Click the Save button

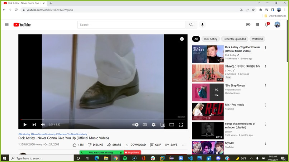171,145
